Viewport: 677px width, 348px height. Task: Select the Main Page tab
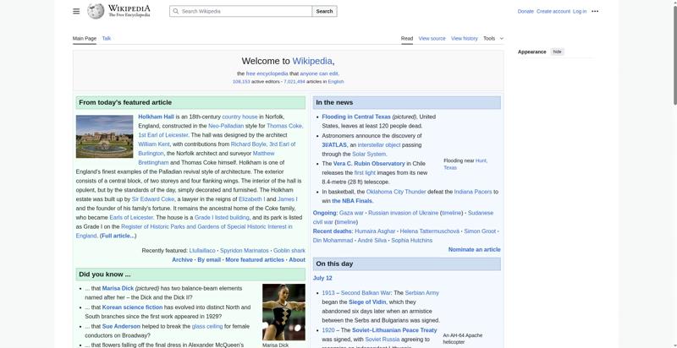84,38
